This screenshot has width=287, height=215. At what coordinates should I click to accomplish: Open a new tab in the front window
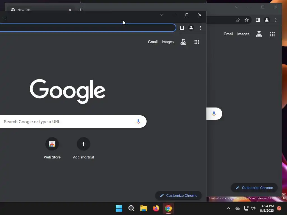point(5,18)
